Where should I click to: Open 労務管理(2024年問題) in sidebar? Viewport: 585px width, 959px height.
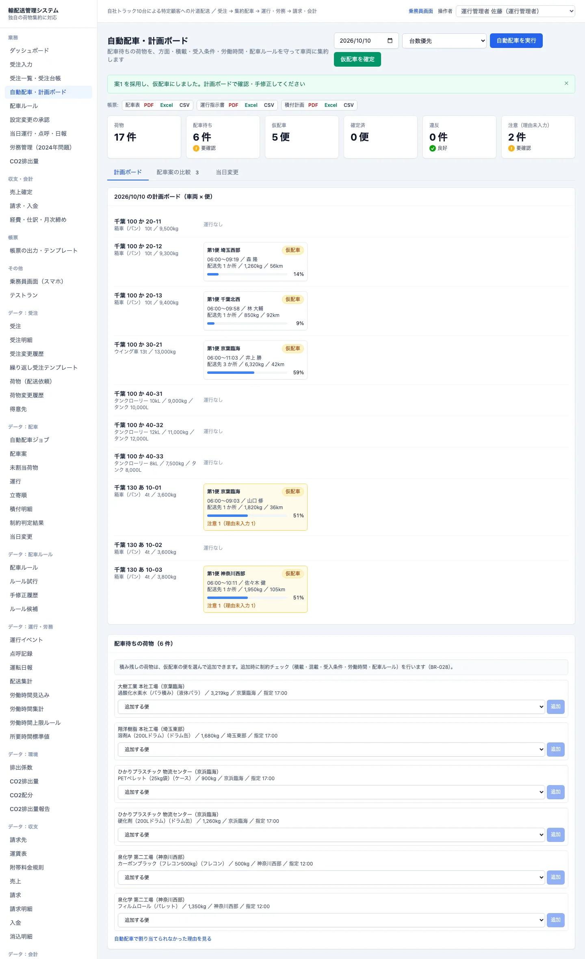click(48, 148)
